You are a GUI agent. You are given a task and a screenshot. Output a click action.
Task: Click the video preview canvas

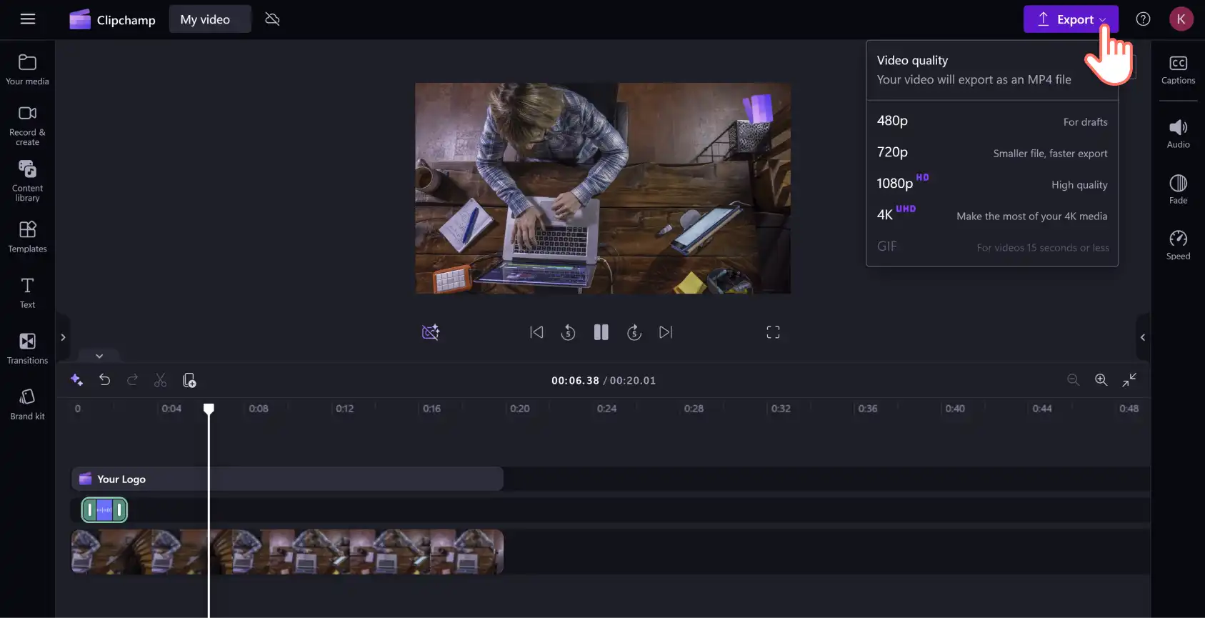click(x=603, y=188)
